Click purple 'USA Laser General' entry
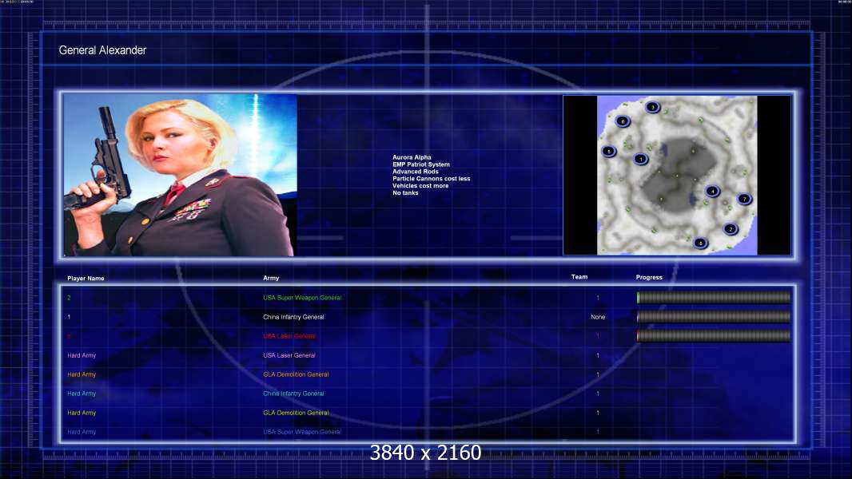 [x=289, y=355]
